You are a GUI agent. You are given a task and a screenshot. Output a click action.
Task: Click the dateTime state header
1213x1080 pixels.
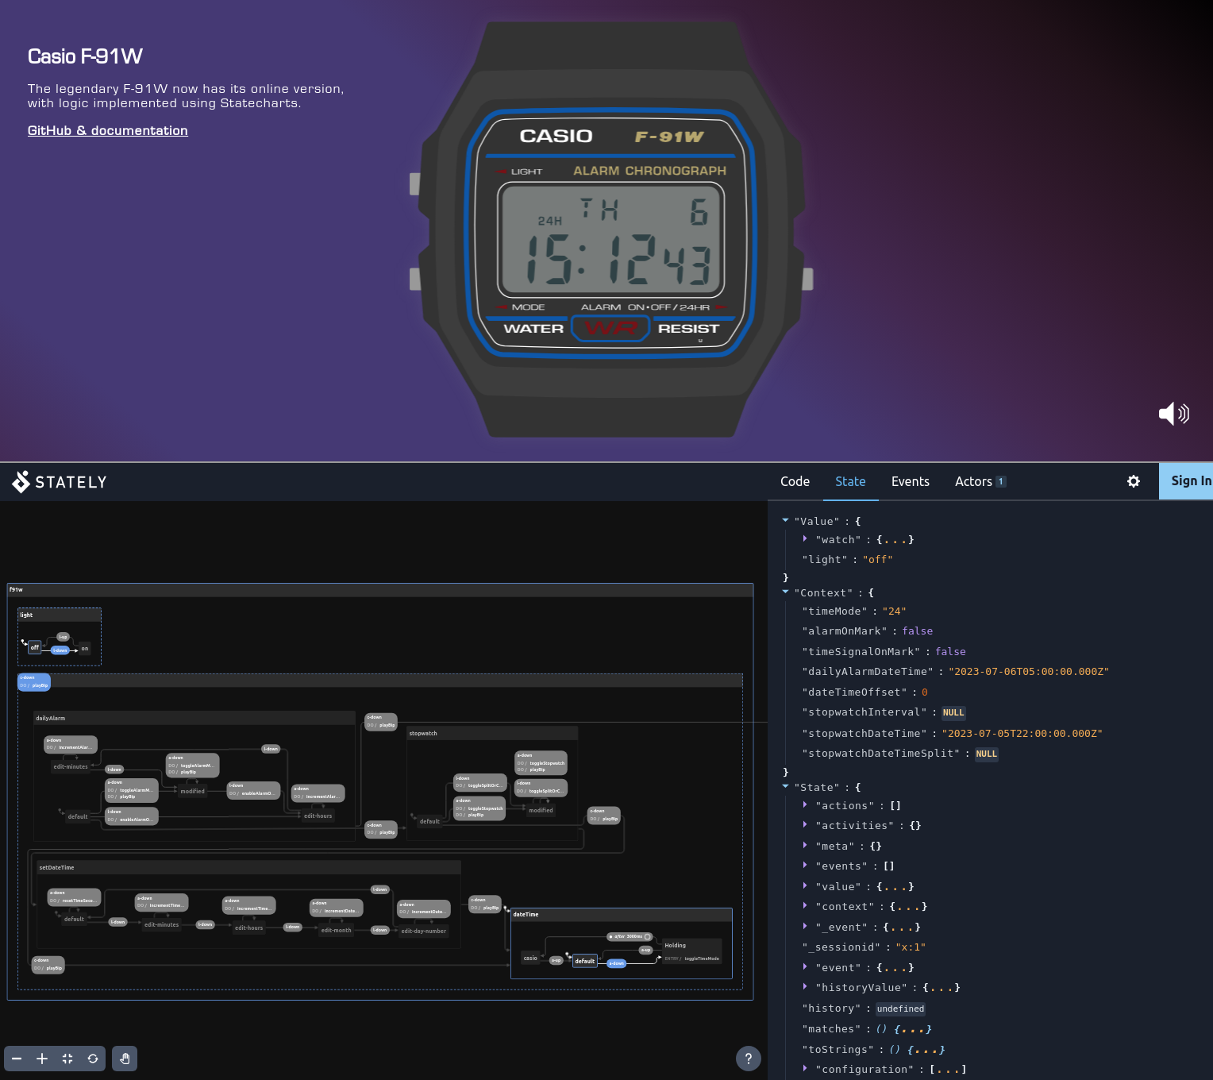(621, 914)
